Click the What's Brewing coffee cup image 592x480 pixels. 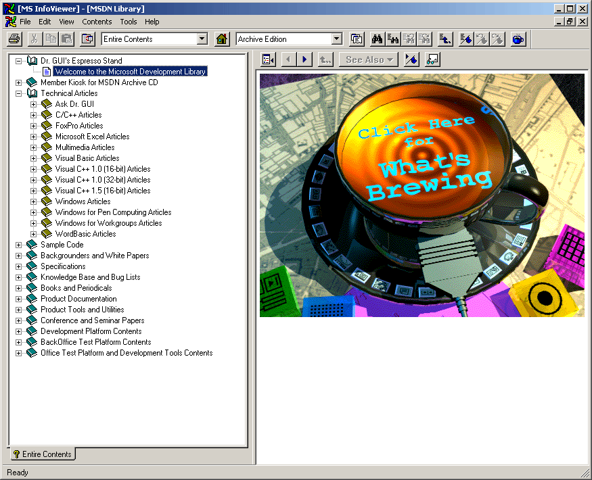click(x=422, y=195)
